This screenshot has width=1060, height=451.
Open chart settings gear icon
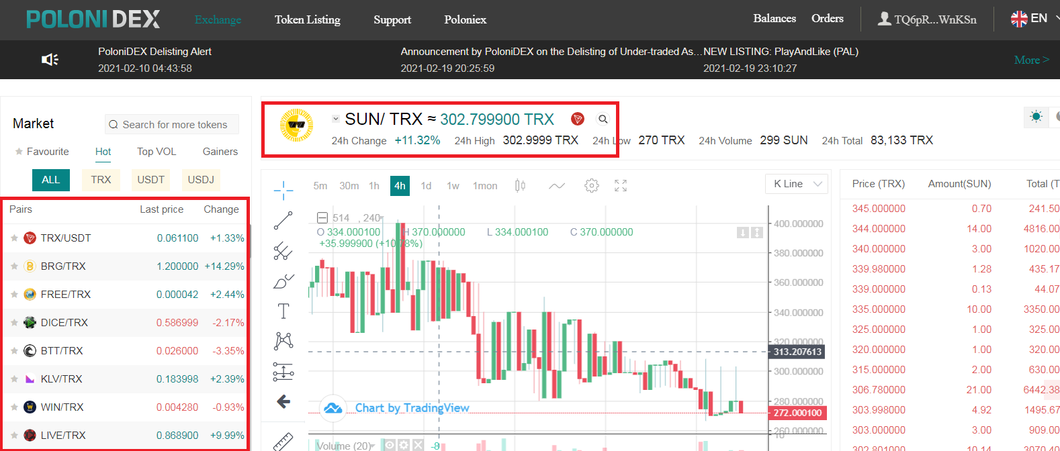(x=592, y=186)
